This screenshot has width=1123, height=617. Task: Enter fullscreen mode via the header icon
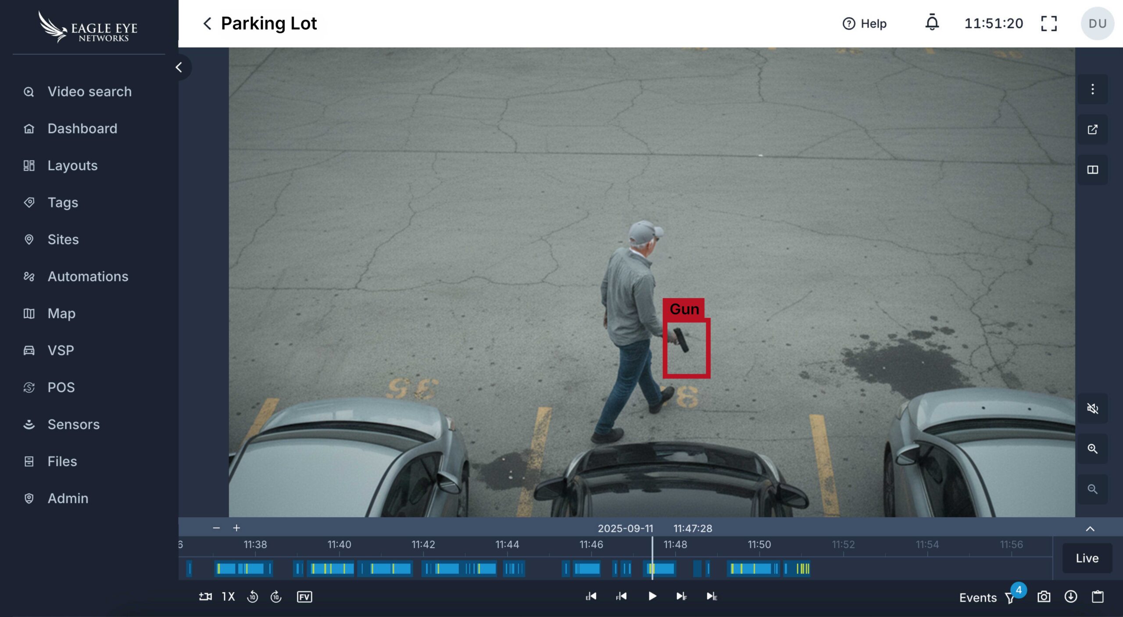[x=1048, y=23]
